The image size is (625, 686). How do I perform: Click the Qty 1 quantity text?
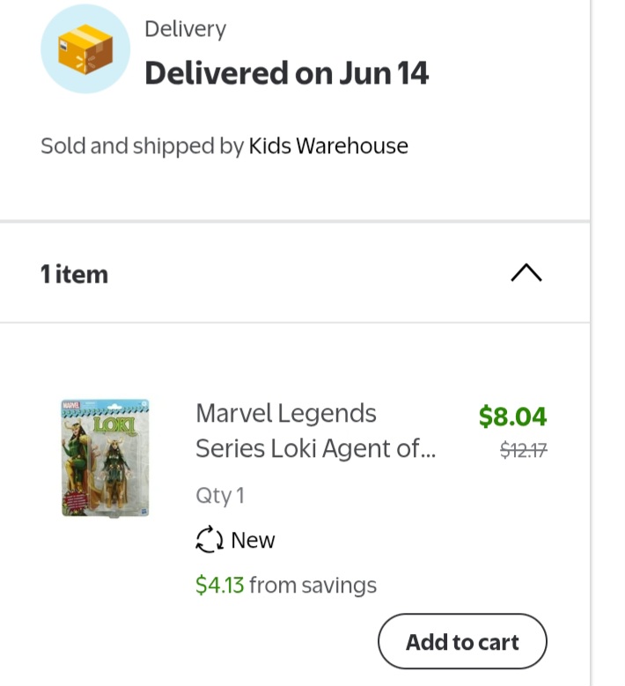point(220,496)
